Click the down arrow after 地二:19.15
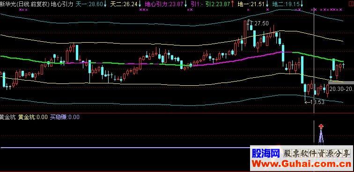 (302, 4)
